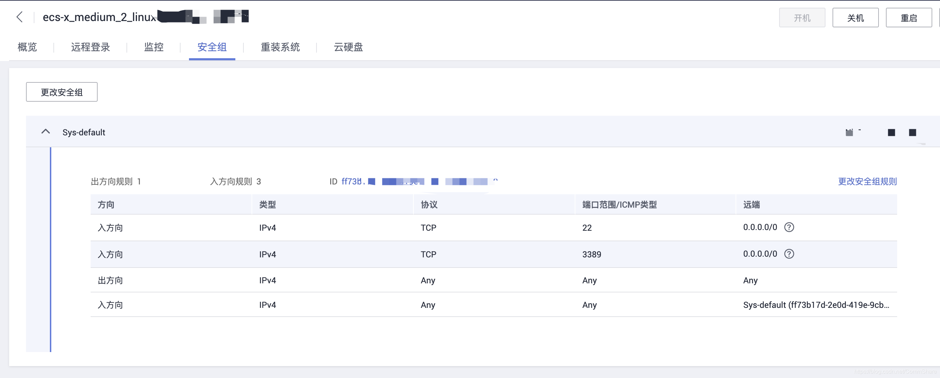Select the 安全组 tab

click(212, 47)
